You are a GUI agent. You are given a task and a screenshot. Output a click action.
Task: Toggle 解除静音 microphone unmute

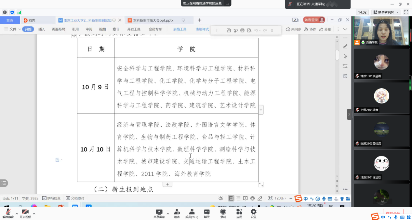click(8, 213)
